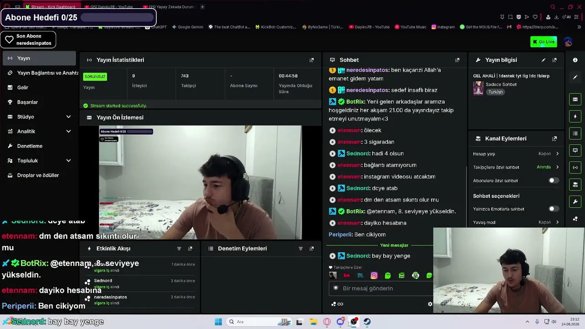This screenshot has height=329, width=585.
Task: Expand the Analitik sidebar section
Action: click(x=39, y=131)
